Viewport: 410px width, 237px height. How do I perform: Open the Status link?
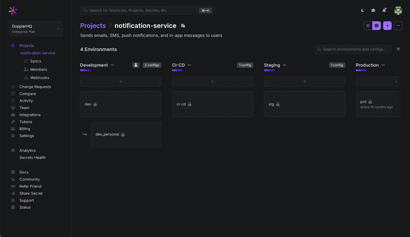click(25, 208)
